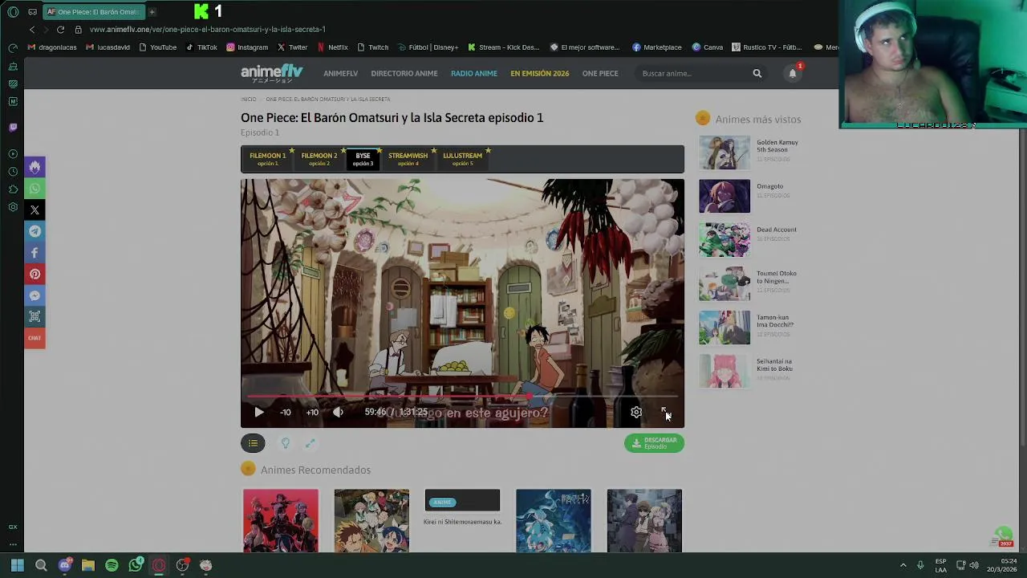The image size is (1027, 578).
Task: Open the QR code share icon
Action: (x=35, y=317)
